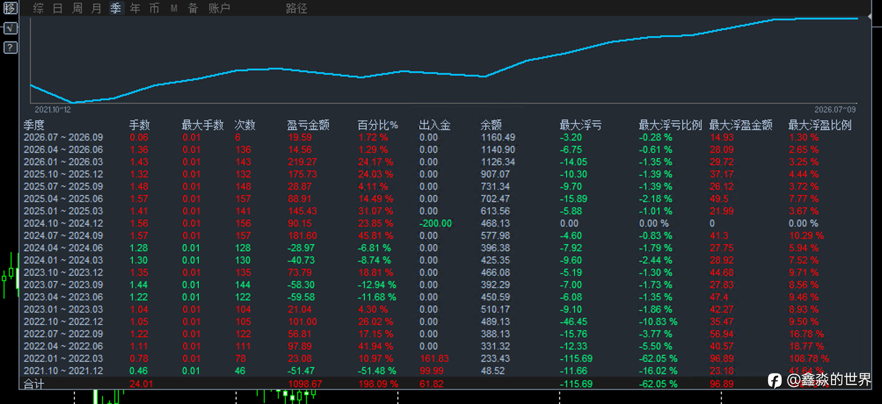Click the 2026.07~09 chart end label
Viewport: 882px width, 404px height.
(835, 109)
